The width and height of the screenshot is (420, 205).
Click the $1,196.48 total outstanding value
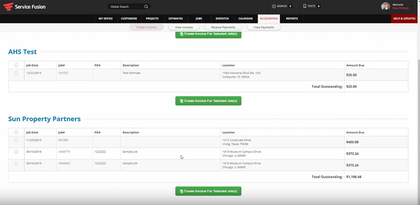354,177
